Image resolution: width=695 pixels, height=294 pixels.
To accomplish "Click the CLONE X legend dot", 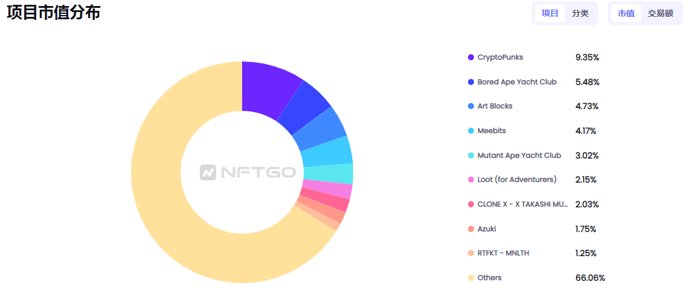I will [x=471, y=205].
